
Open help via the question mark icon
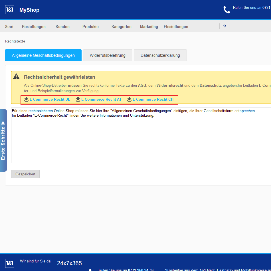(x=225, y=27)
